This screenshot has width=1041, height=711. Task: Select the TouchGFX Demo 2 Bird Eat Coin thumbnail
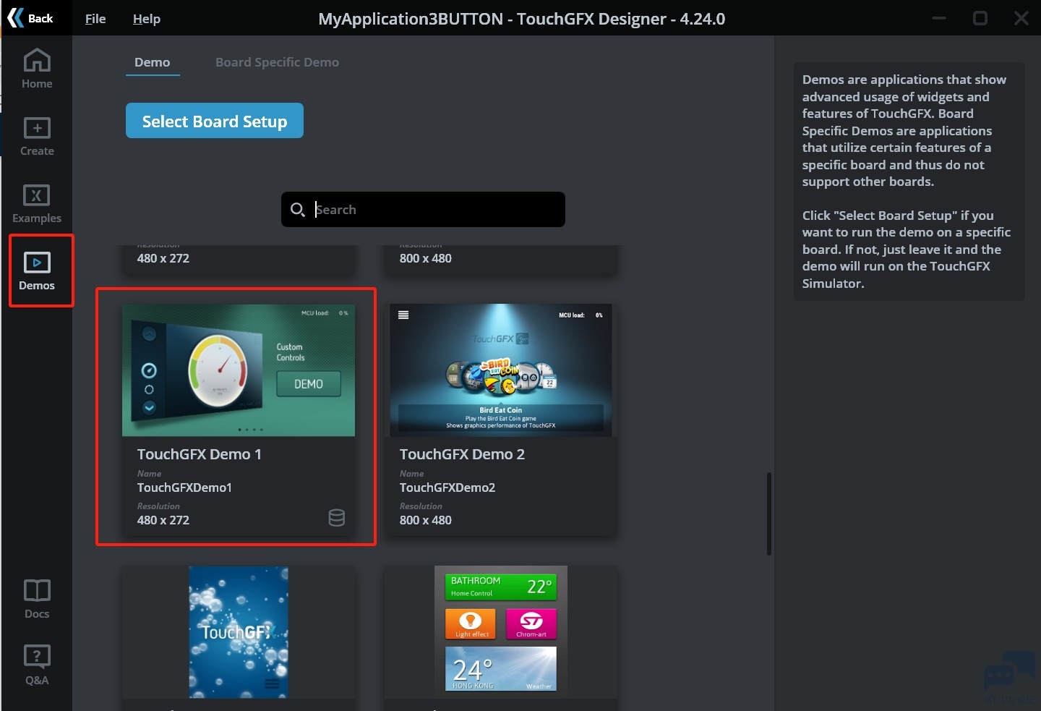pyautogui.click(x=501, y=370)
